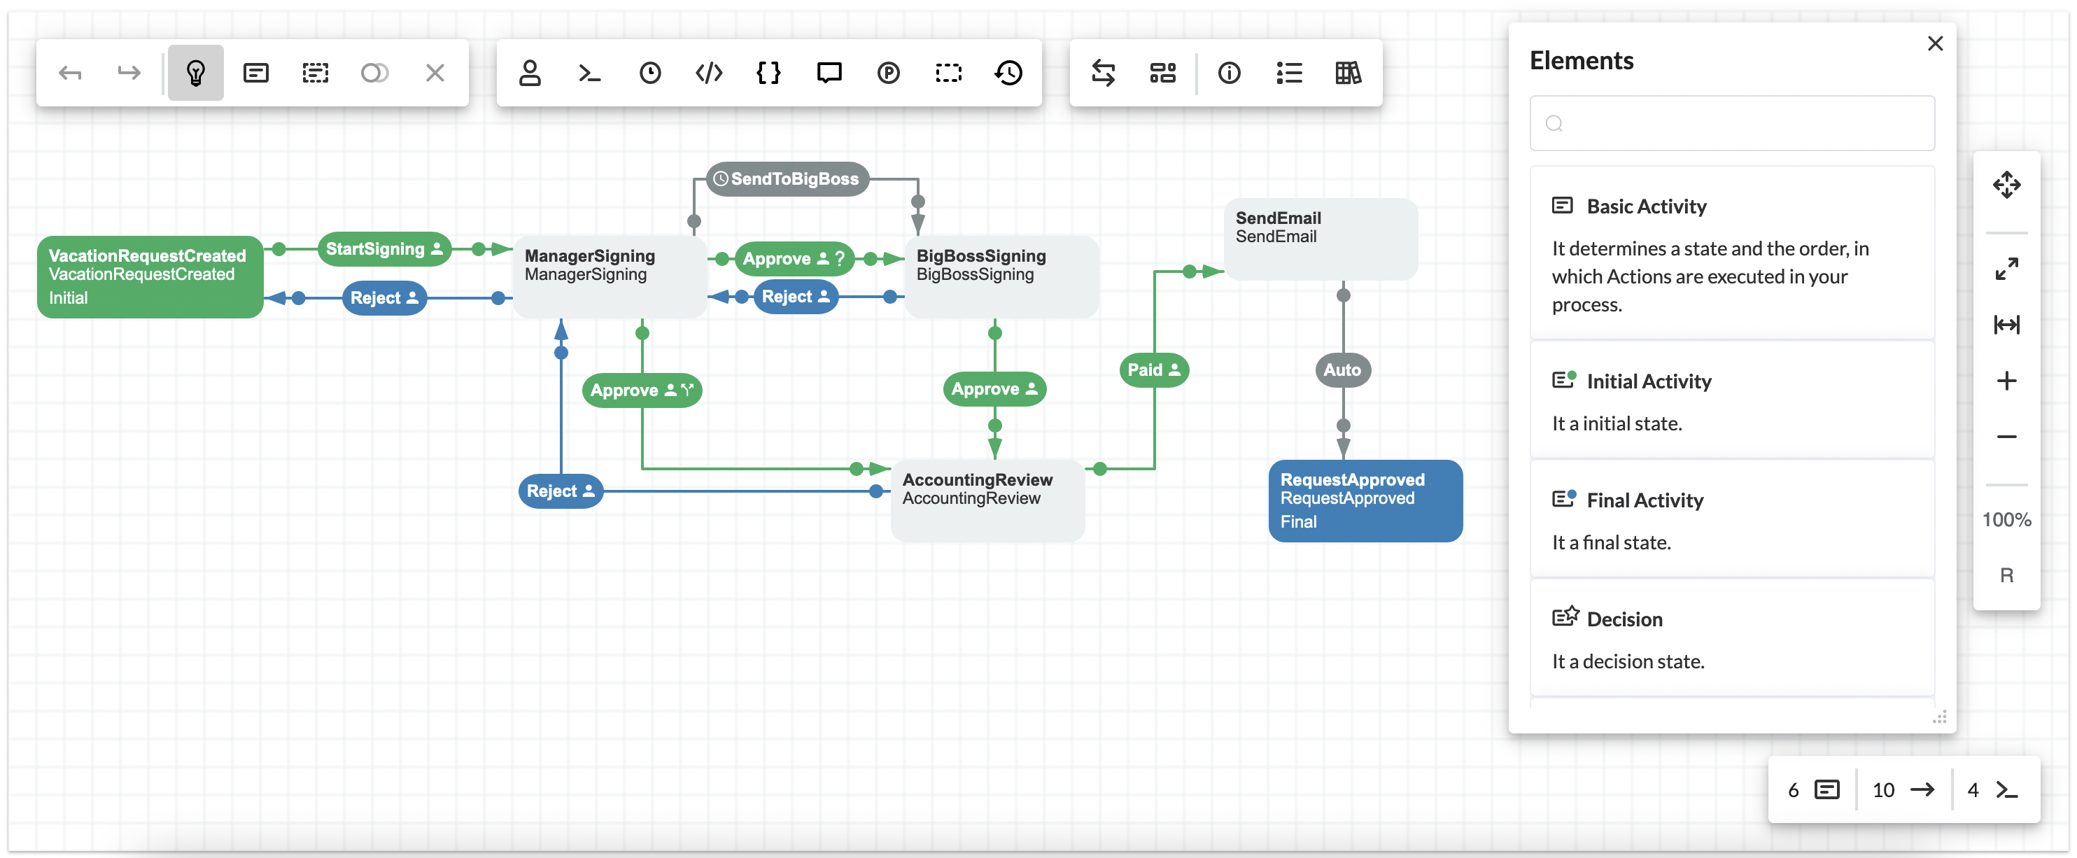This screenshot has width=2077, height=858.
Task: Open the library (books) panel
Action: 1348,73
